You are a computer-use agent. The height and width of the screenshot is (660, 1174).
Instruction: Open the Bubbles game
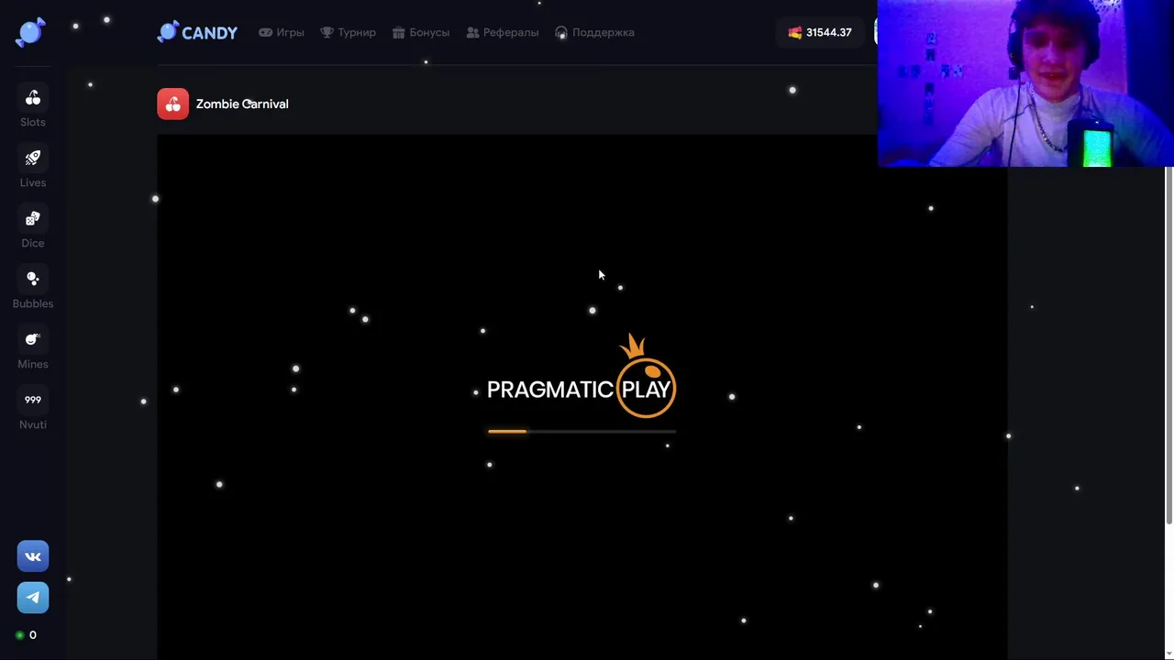[33, 288]
